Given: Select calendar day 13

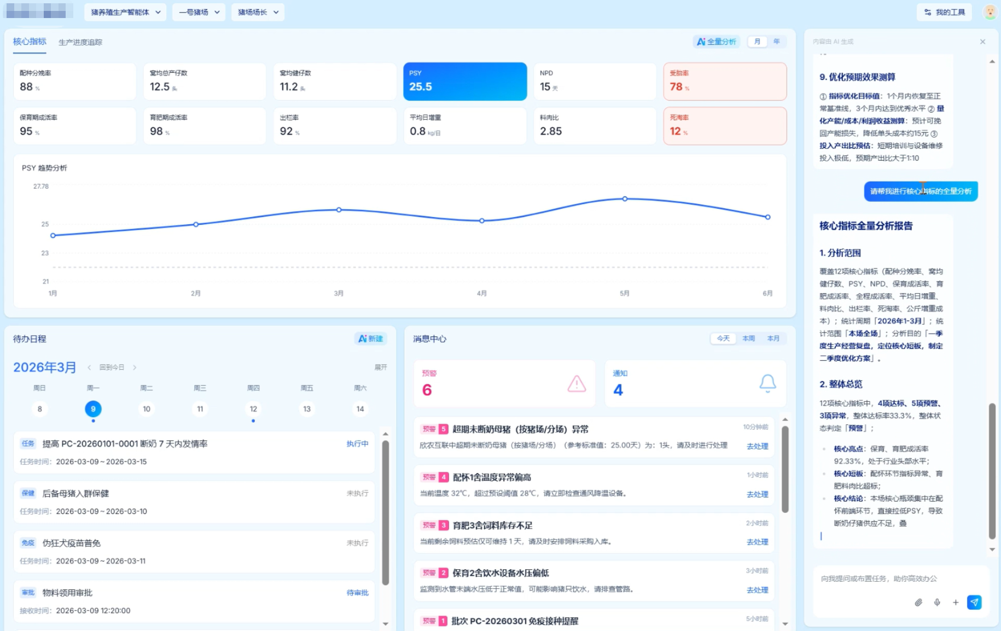Looking at the screenshot, I should click(x=307, y=409).
